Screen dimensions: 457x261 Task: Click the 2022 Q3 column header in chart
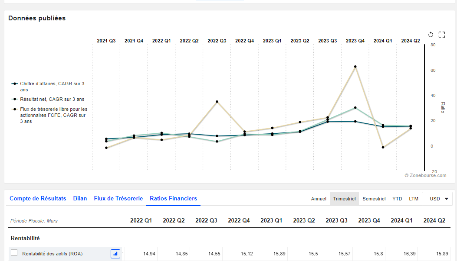217,41
